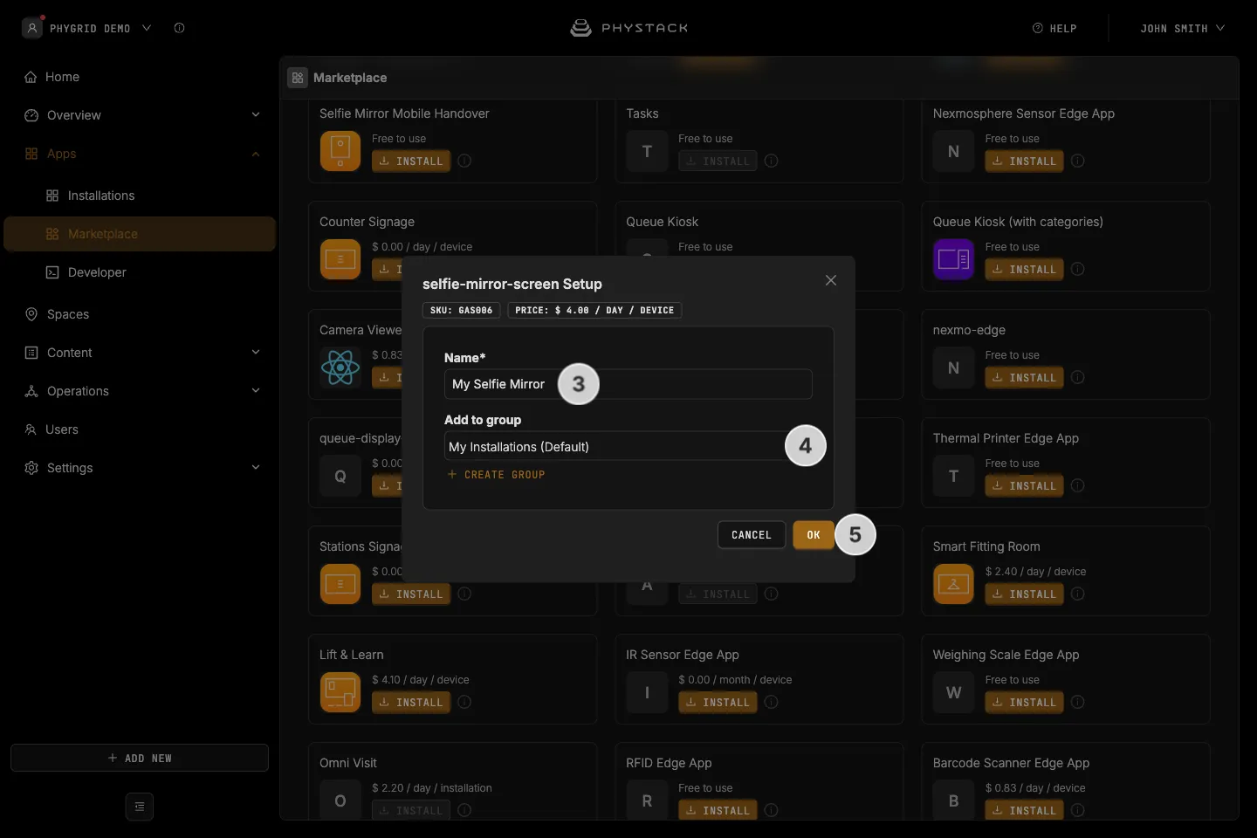Screen dimensions: 1257x838
Task: Open the JOHN SMITH user menu
Action: pyautogui.click(x=1182, y=28)
